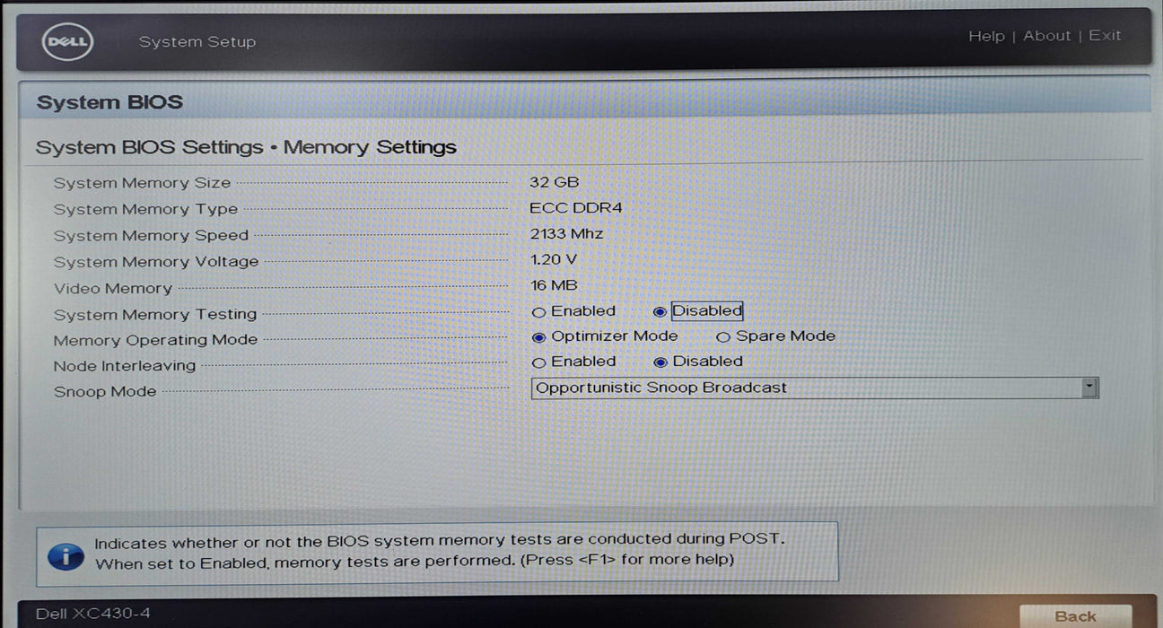Enable Node Interleaving
This screenshot has height=628, width=1163.
(539, 362)
